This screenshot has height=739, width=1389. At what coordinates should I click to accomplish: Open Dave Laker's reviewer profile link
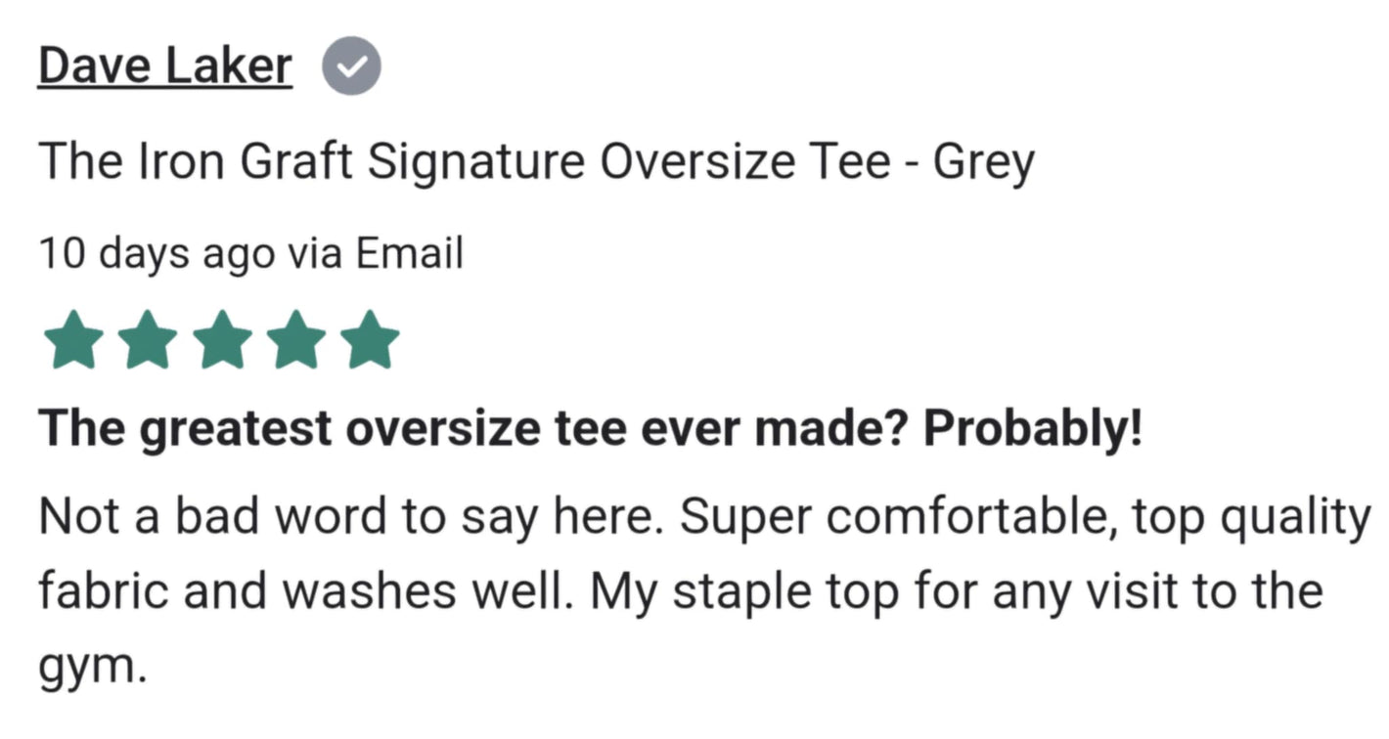(x=164, y=66)
